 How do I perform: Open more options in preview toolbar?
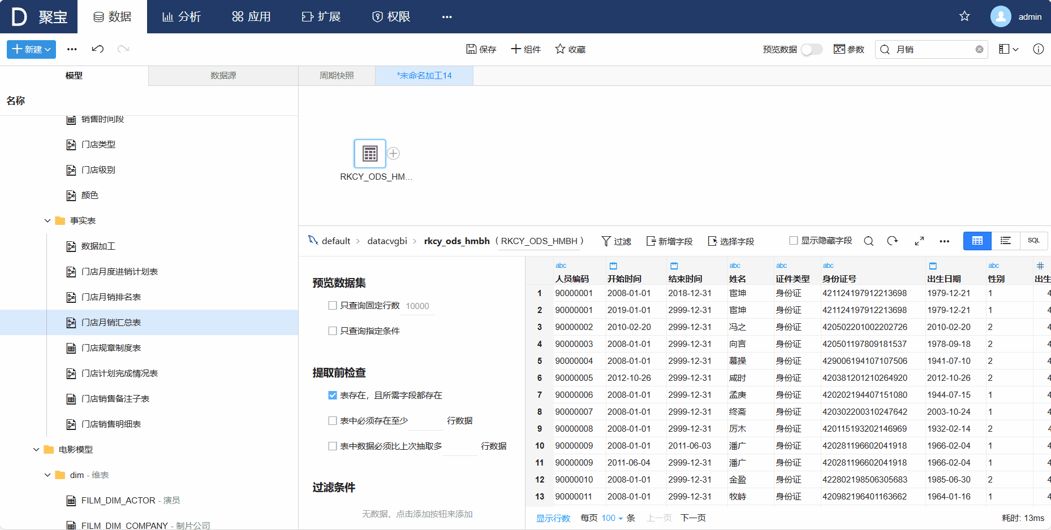pyautogui.click(x=945, y=241)
